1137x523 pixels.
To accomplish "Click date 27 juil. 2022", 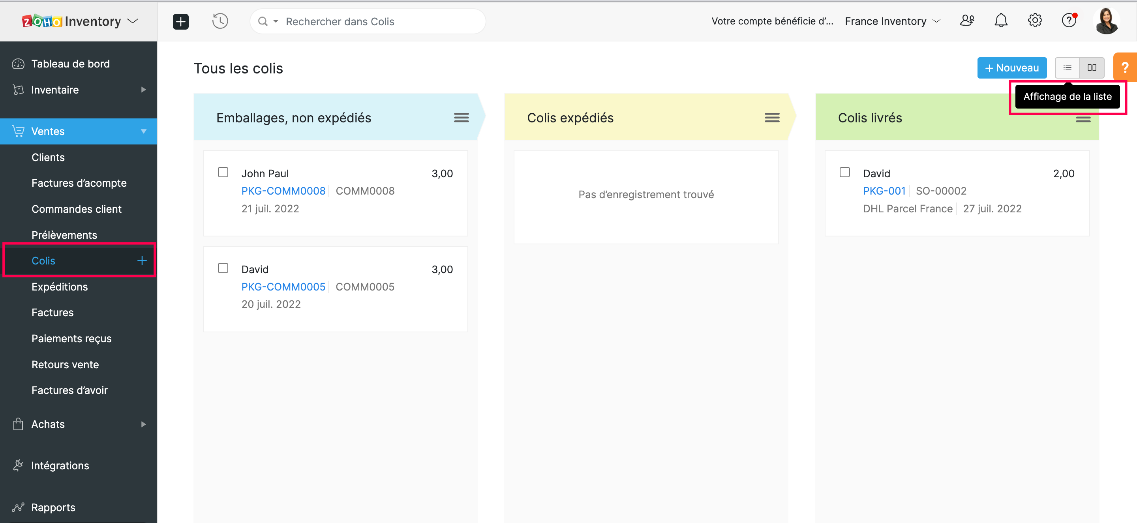I will pyautogui.click(x=992, y=209).
